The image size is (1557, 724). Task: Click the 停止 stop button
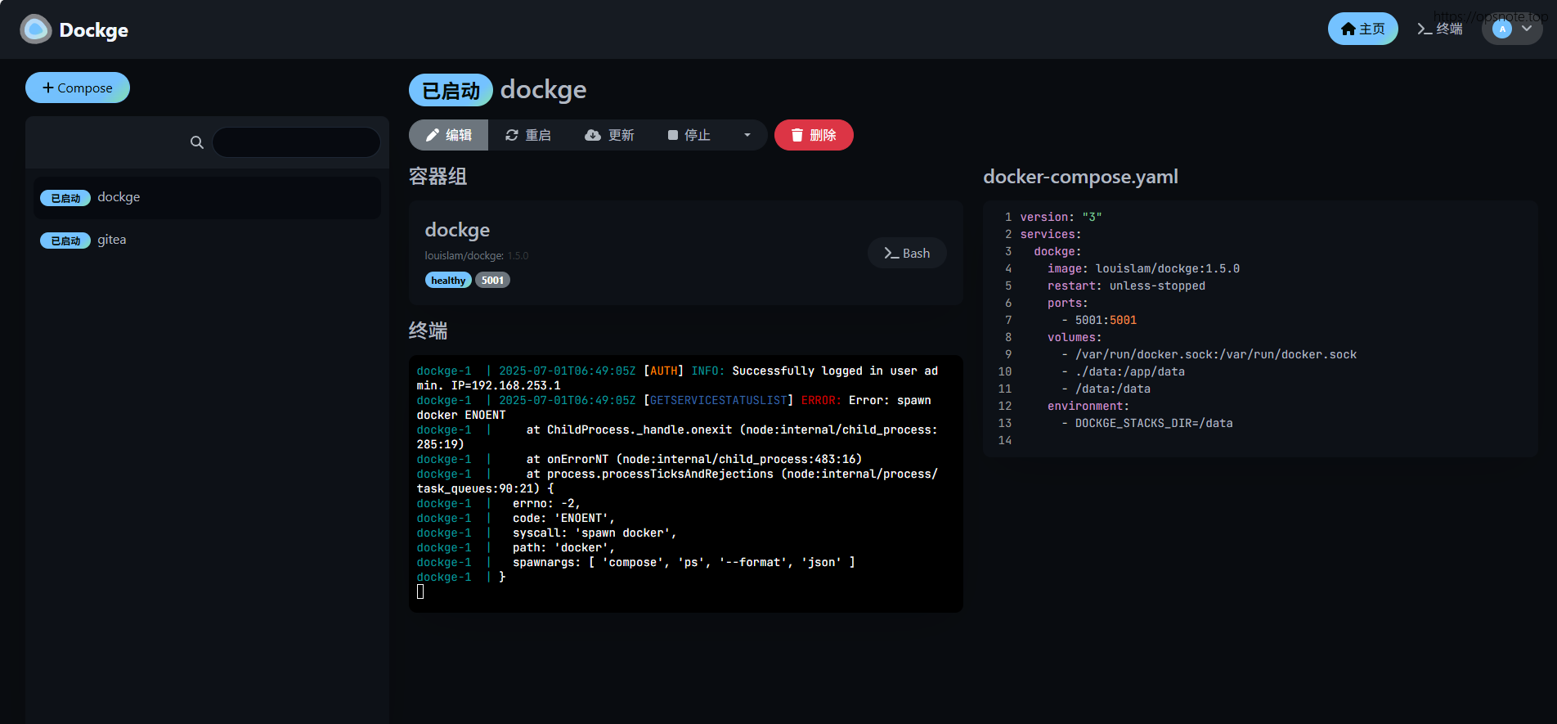tap(689, 135)
